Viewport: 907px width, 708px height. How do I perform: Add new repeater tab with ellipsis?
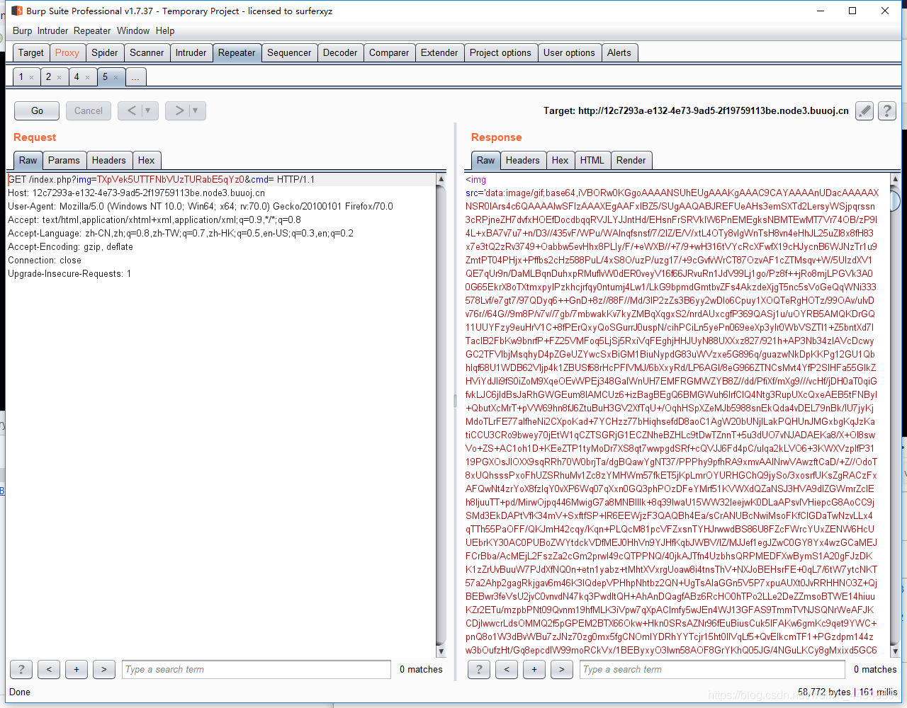135,77
